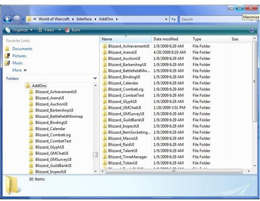Expand the arrow after Interface breadcrumb

95,19
